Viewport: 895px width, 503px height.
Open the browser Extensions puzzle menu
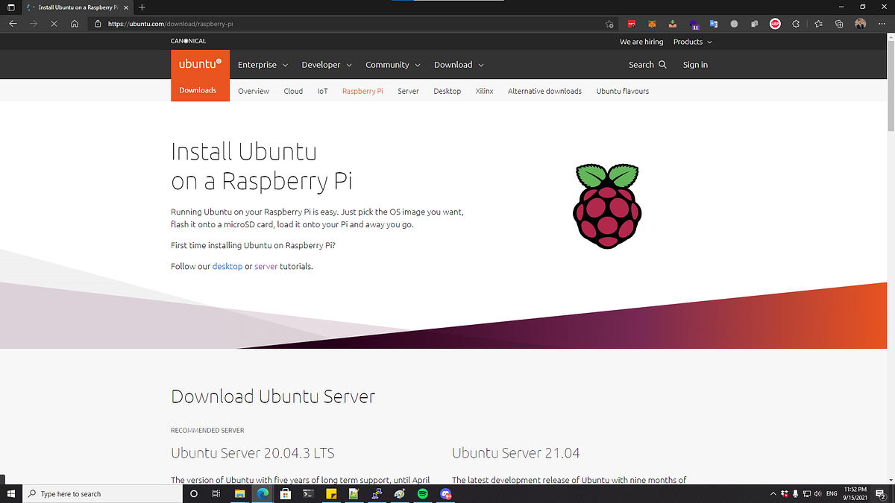797,23
